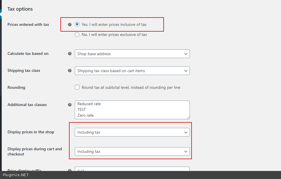The image size is (281, 179).
Task: Click the 'Display prices in the shop' label
Action: point(31,132)
